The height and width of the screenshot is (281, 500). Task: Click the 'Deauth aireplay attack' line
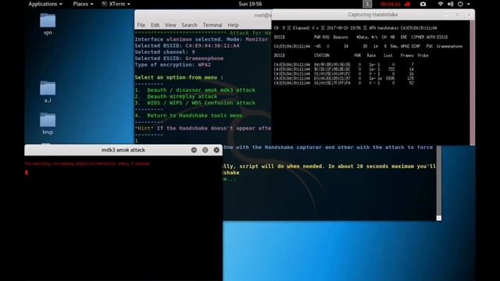click(x=176, y=97)
